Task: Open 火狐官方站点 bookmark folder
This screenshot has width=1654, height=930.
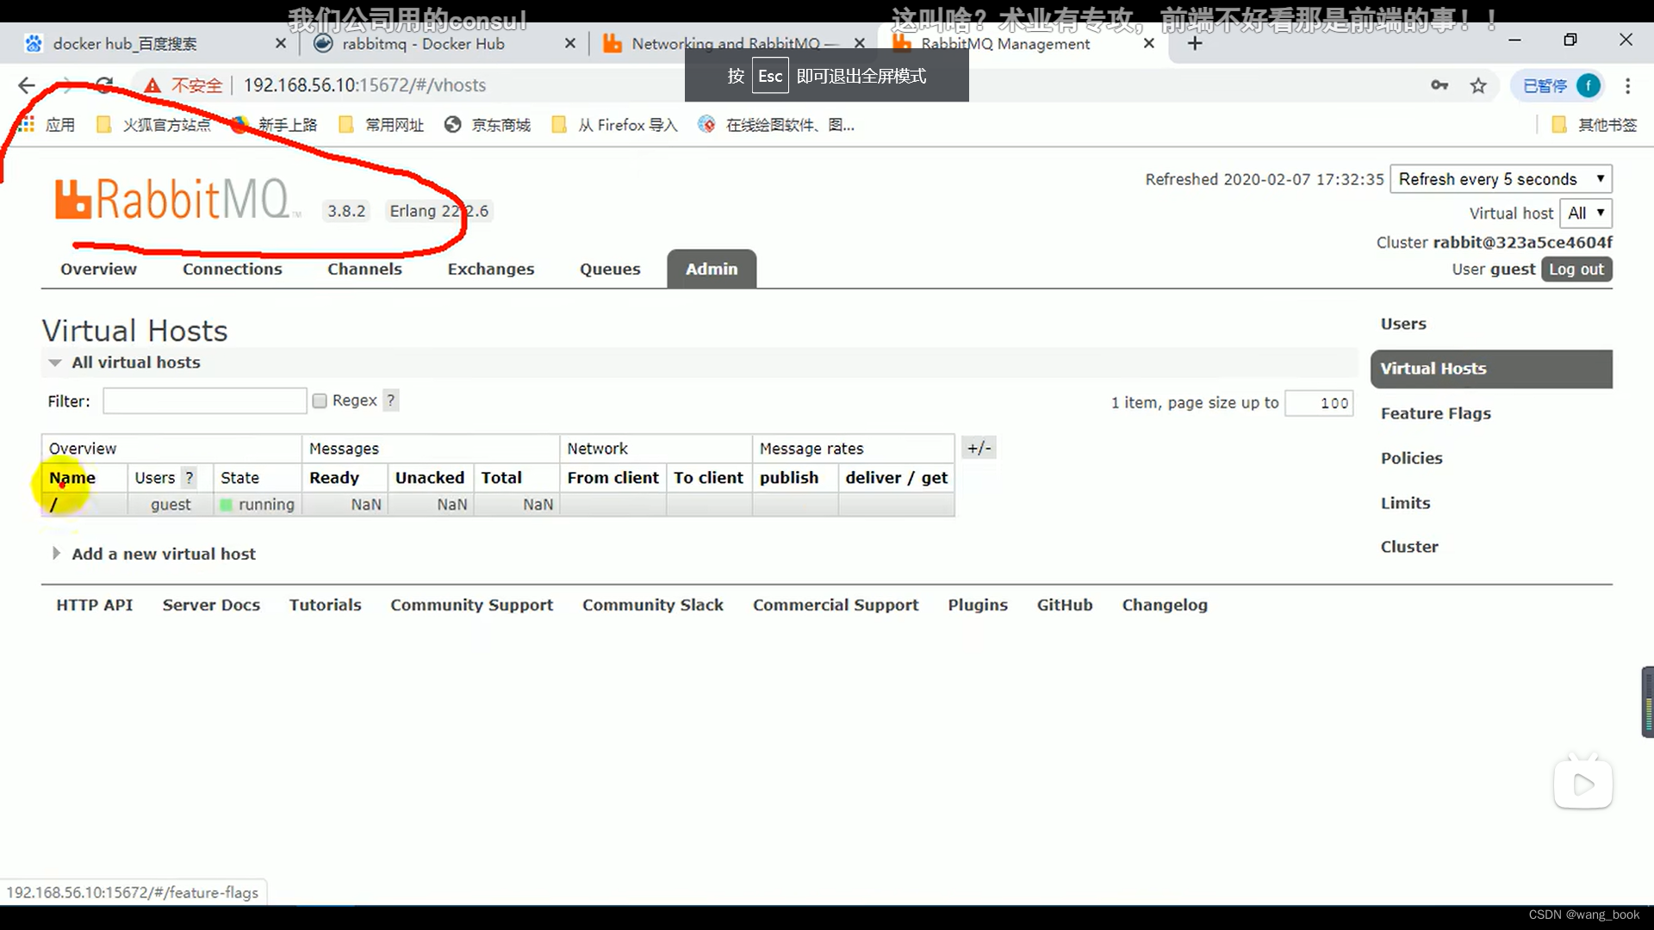Action: click(153, 125)
